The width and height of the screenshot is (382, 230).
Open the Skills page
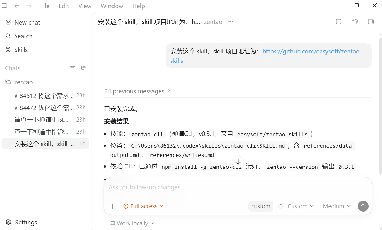[x=46, y=50]
